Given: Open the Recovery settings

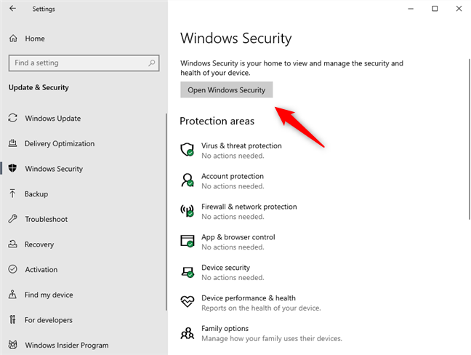Looking at the screenshot, I should pos(39,244).
